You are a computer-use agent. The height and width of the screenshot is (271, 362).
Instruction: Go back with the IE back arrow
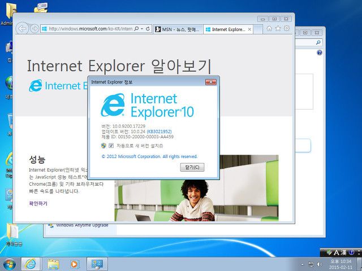22,29
